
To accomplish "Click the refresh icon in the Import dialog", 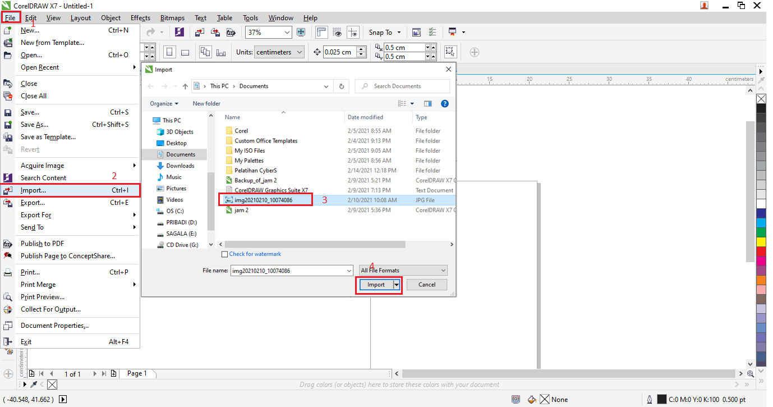I will click(x=341, y=86).
